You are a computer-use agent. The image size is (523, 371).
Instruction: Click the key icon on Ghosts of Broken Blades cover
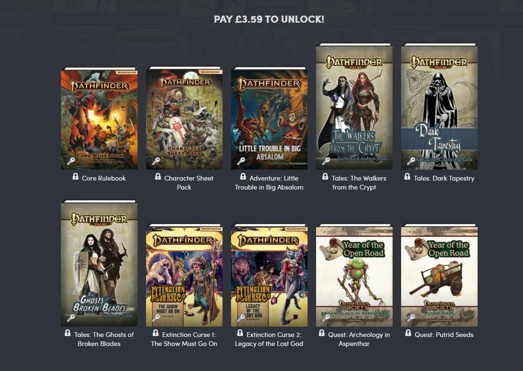pyautogui.click(x=71, y=318)
